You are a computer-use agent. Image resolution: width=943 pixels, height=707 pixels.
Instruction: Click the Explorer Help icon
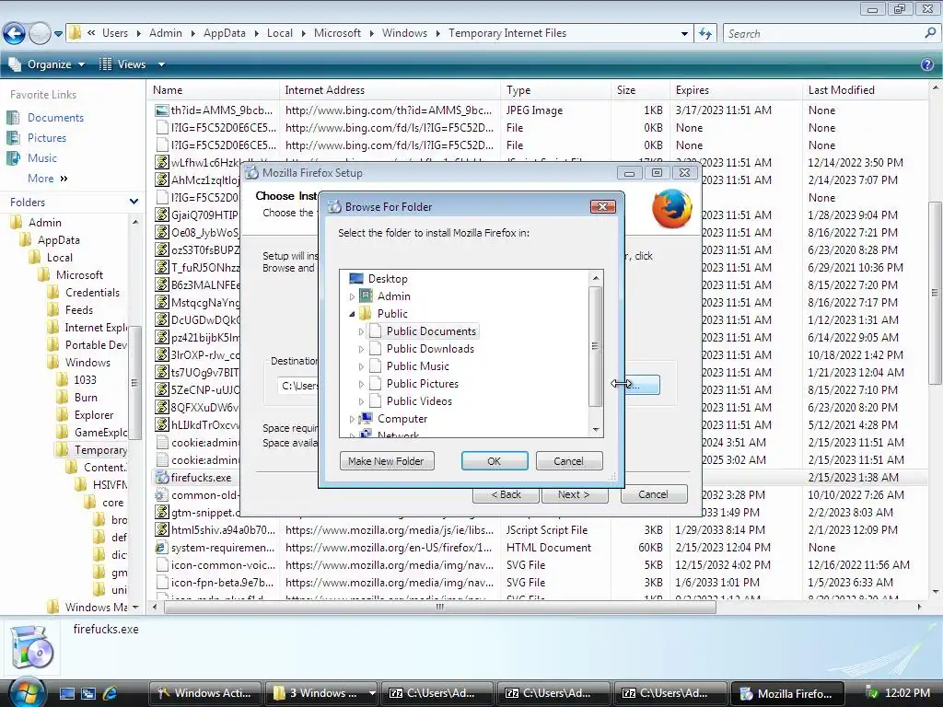pos(927,64)
